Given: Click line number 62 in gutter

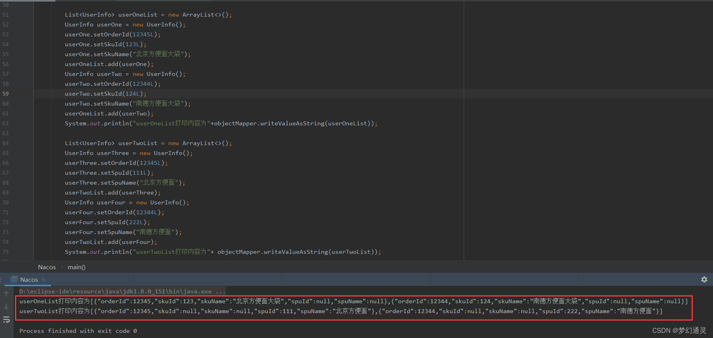Looking at the screenshot, I should pos(6,123).
